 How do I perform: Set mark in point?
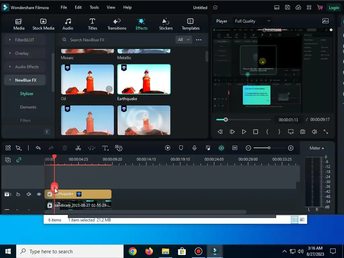[x=267, y=132]
